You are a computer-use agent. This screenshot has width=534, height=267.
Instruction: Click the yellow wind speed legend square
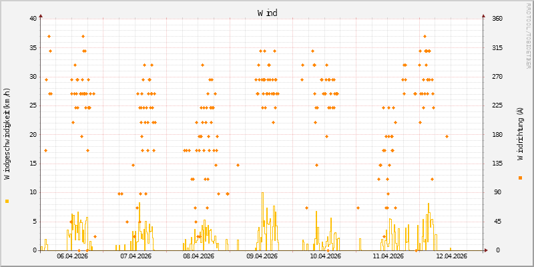[x=7, y=201]
